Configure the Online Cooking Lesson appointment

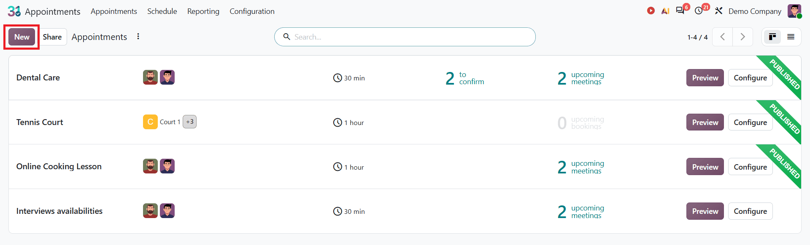(751, 167)
